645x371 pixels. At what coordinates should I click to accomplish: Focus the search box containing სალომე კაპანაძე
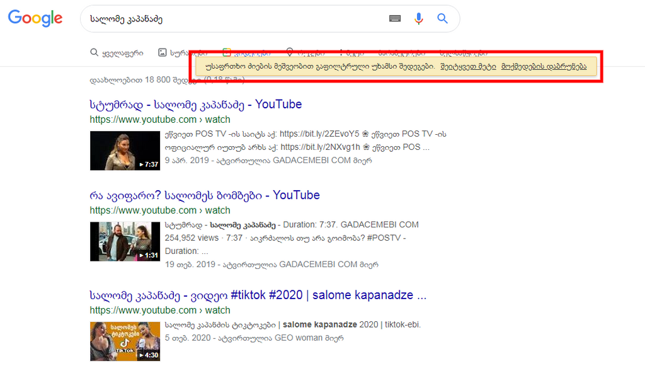[x=270, y=19]
